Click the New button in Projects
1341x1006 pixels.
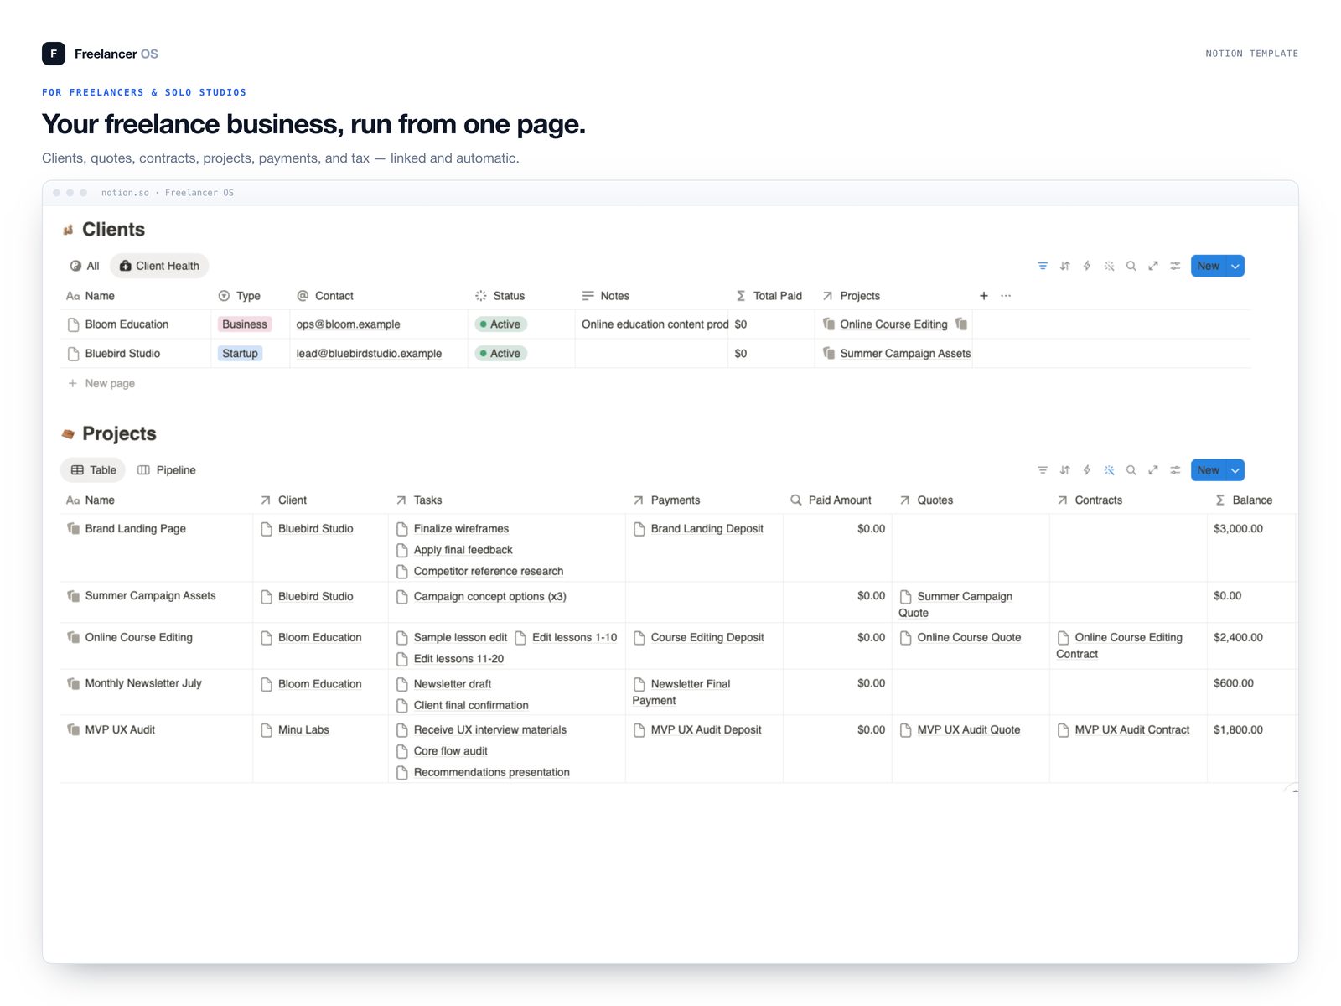pyautogui.click(x=1209, y=470)
